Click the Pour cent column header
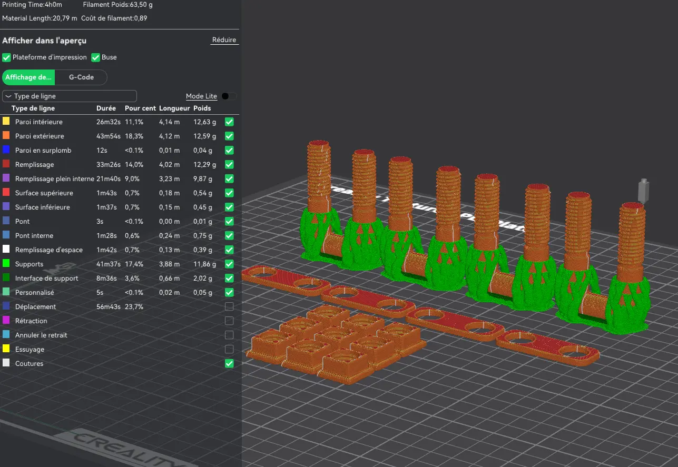678x467 pixels. coord(140,108)
